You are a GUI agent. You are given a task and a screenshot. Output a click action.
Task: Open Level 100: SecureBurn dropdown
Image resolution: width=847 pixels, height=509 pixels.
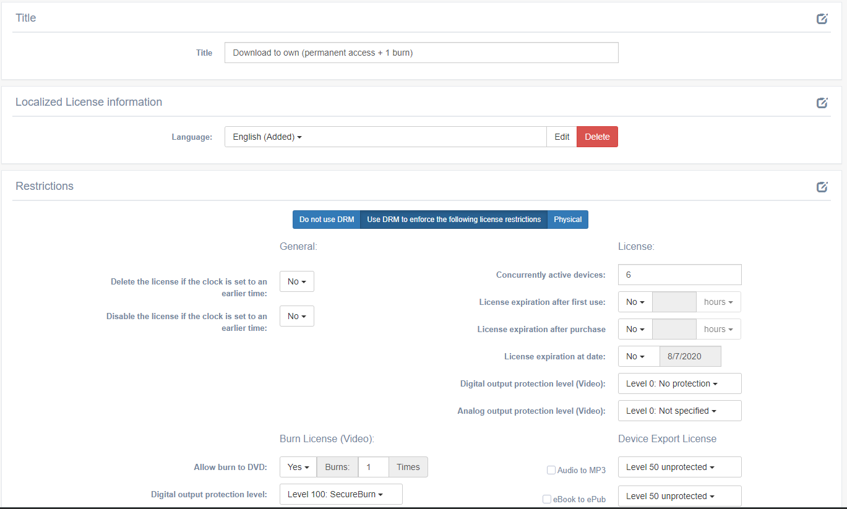pos(341,494)
